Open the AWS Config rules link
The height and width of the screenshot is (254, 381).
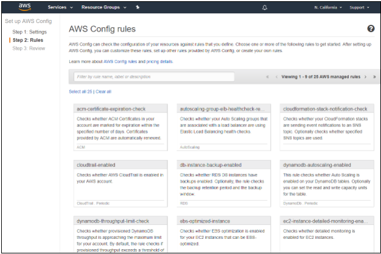(x=120, y=62)
